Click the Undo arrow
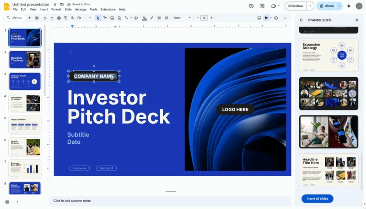The width and height of the screenshot is (366, 209). (45, 18)
